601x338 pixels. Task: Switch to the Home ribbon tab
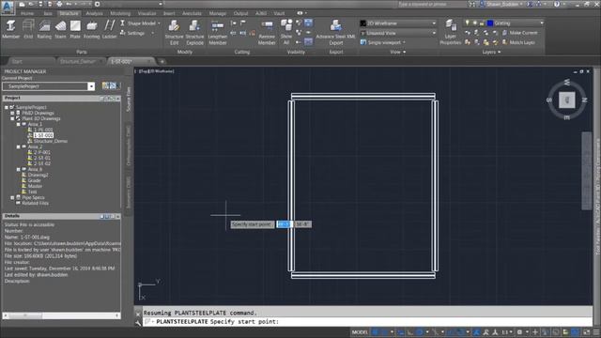click(27, 13)
